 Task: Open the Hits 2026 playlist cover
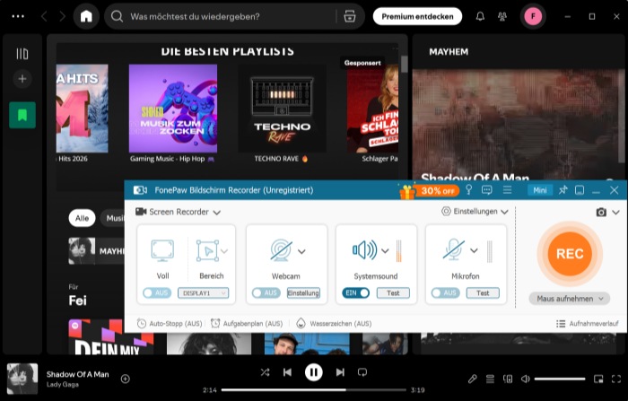83,109
